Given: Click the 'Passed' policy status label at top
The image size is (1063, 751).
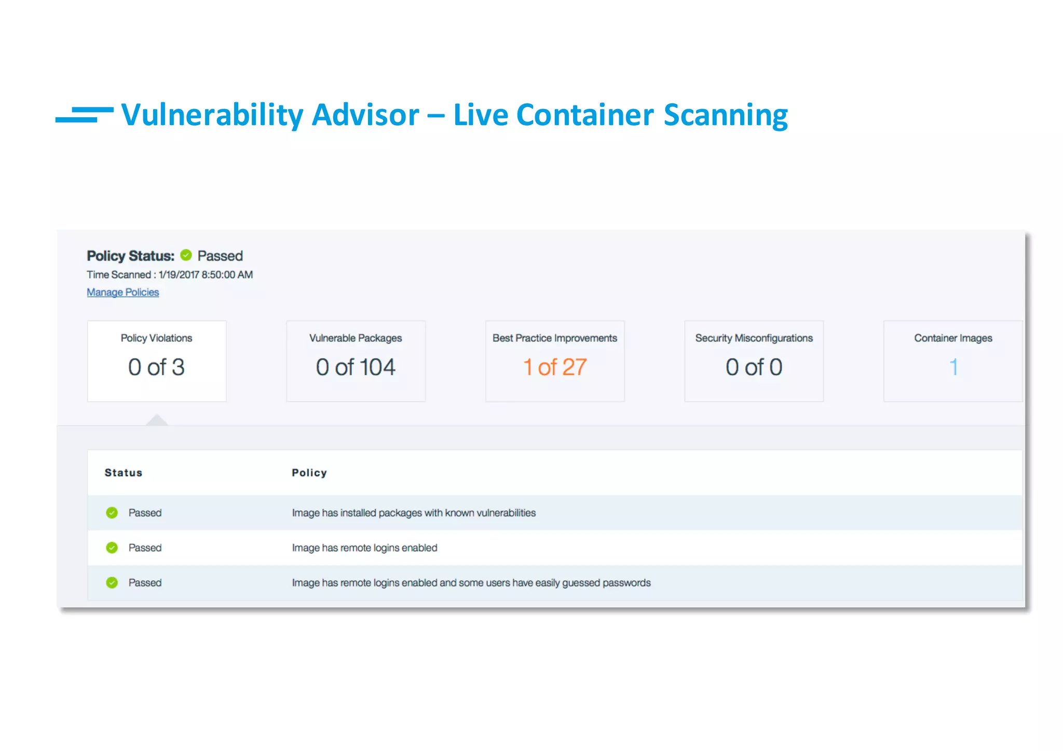Looking at the screenshot, I should point(220,256).
